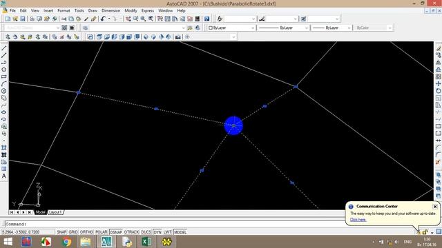The height and width of the screenshot is (248, 442).
Task: Toggle DYN input in status bar
Action: pyautogui.click(x=157, y=232)
